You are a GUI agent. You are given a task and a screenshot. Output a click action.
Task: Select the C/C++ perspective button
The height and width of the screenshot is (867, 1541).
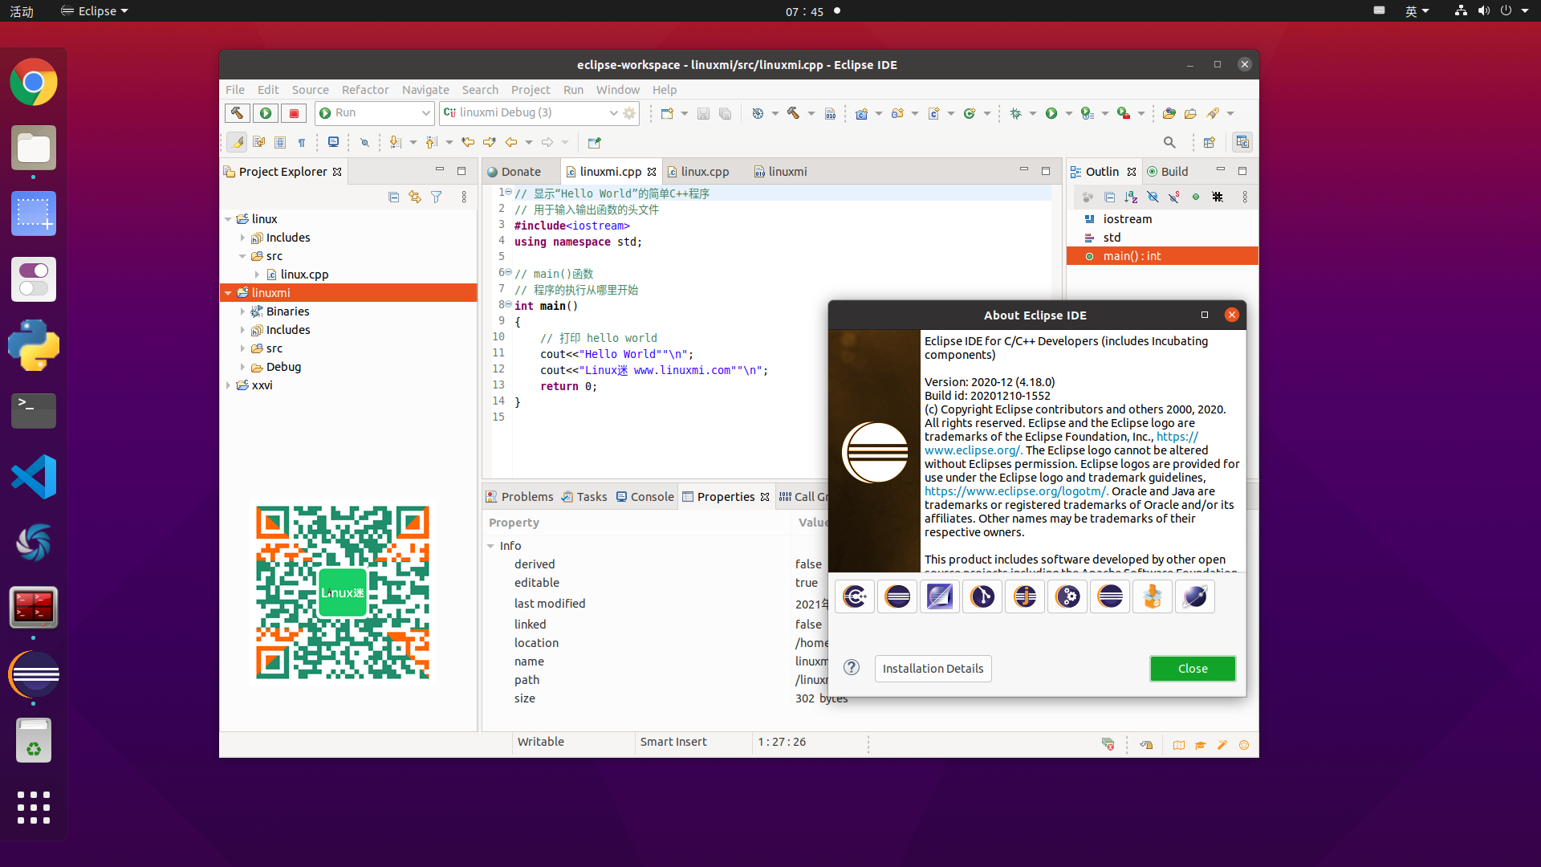tap(1242, 142)
